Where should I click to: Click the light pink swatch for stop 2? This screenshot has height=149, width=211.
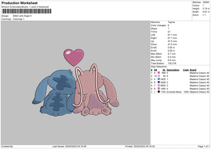159,76
